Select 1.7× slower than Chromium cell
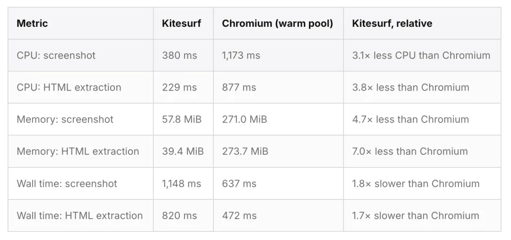 click(415, 215)
